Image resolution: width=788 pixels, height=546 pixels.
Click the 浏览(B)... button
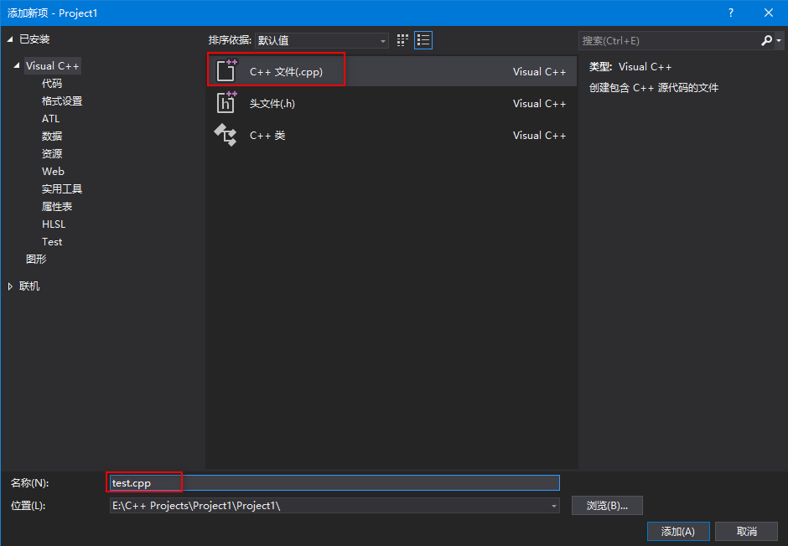pos(607,505)
